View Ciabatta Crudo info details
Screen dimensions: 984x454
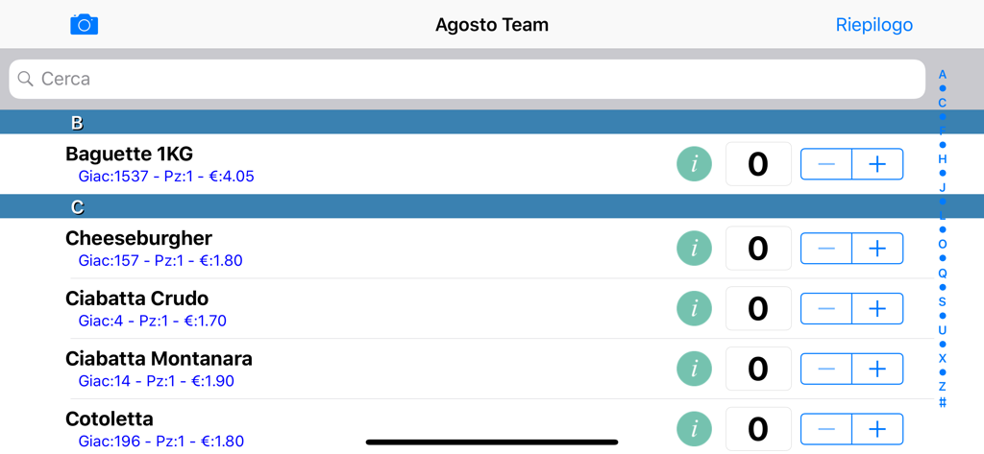click(694, 309)
